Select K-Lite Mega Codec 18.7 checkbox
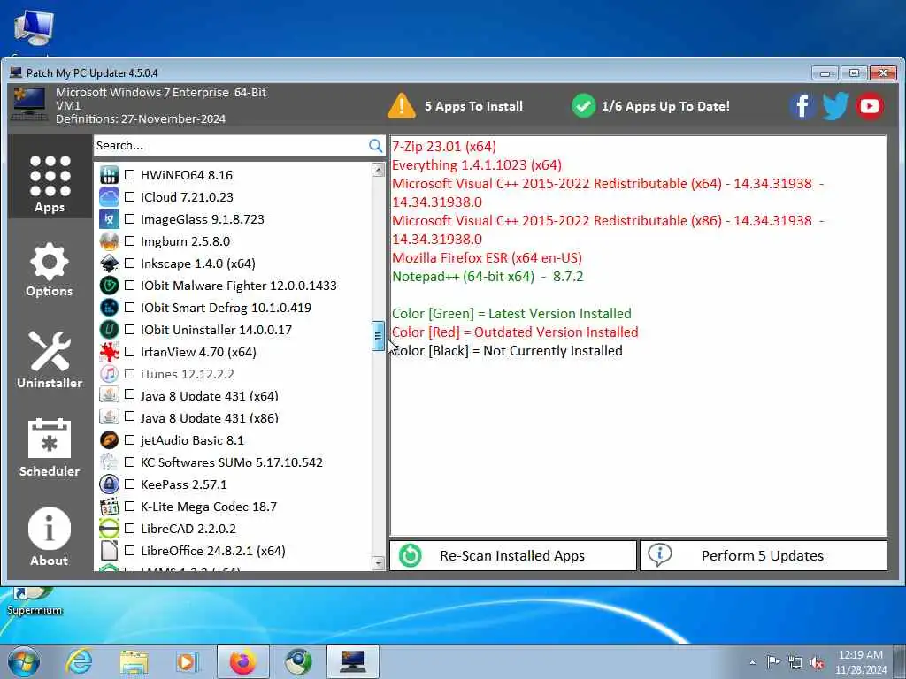This screenshot has height=679, width=906. (x=130, y=507)
